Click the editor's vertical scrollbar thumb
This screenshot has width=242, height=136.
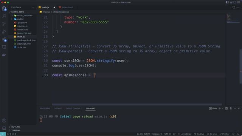(x=240, y=66)
